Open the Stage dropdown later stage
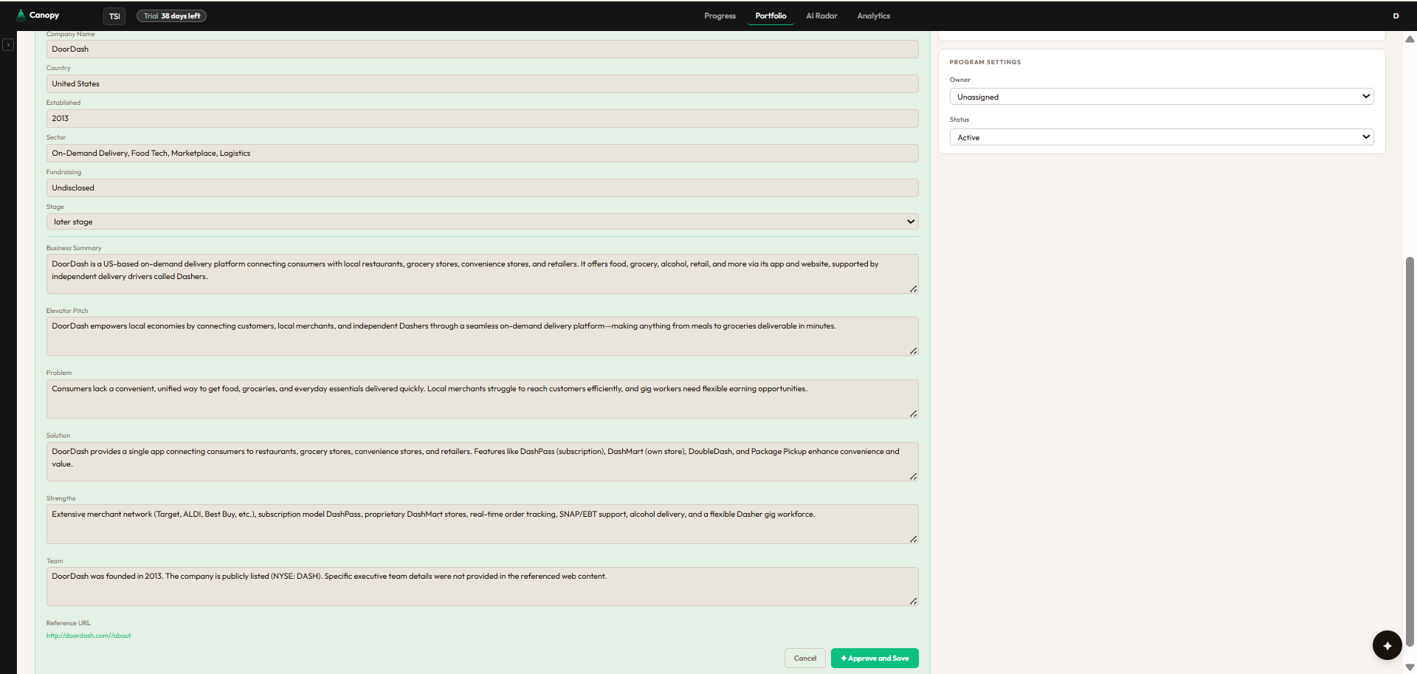 pyautogui.click(x=482, y=221)
